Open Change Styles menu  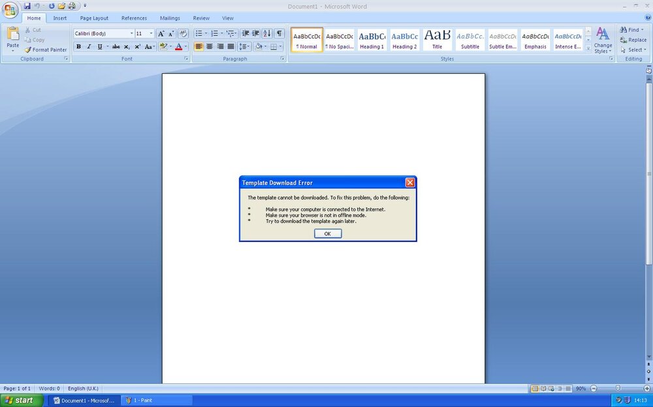pos(603,40)
